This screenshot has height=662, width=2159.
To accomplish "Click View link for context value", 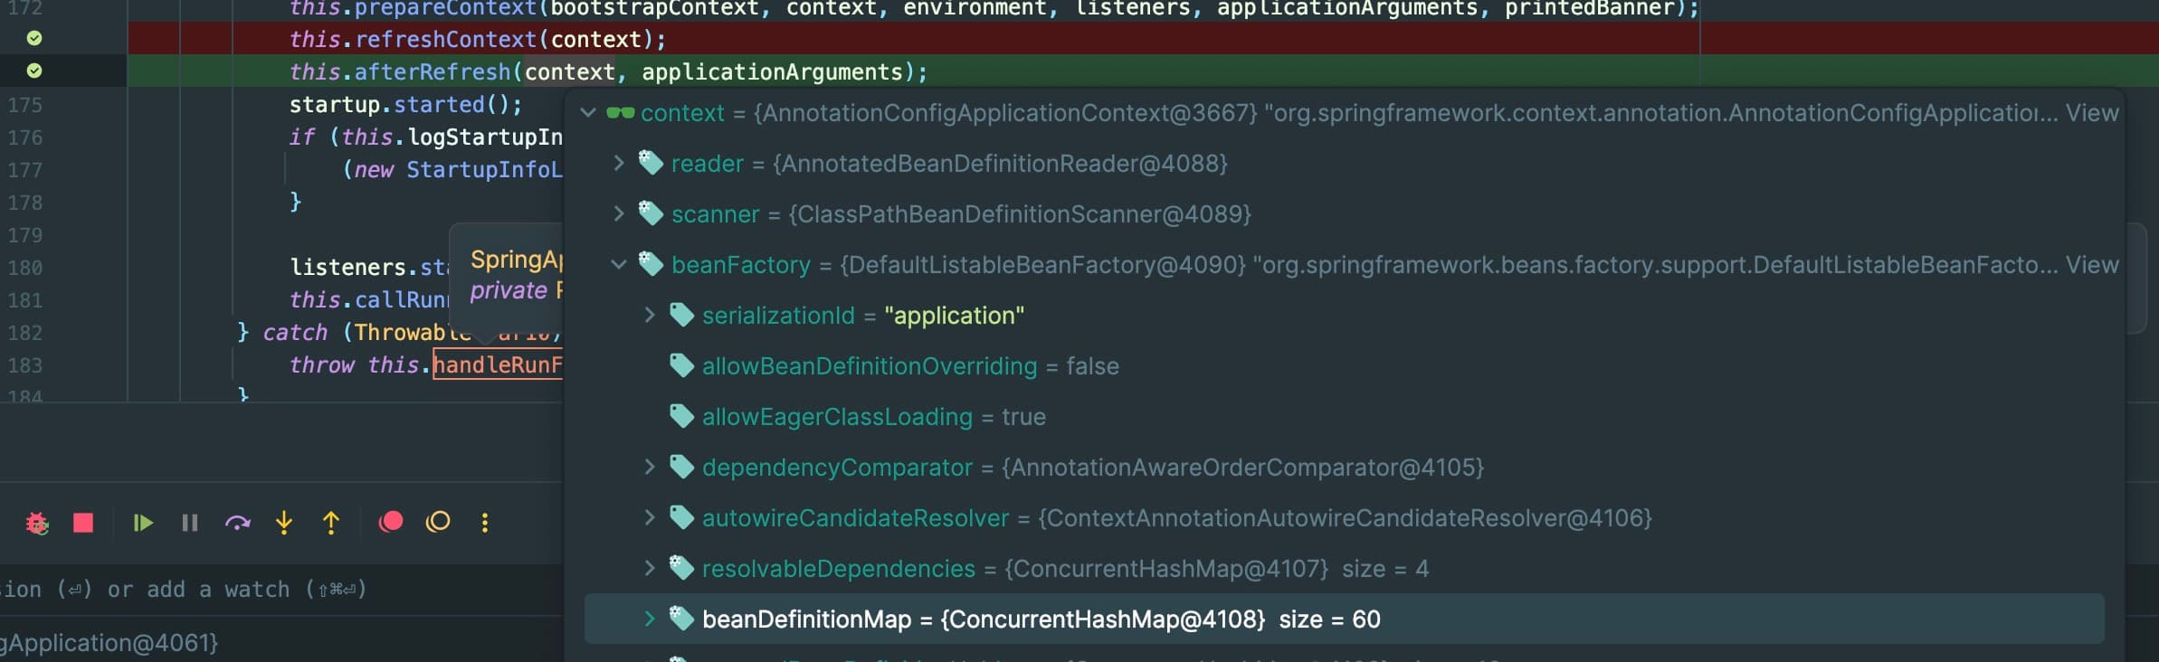I will [x=2091, y=113].
